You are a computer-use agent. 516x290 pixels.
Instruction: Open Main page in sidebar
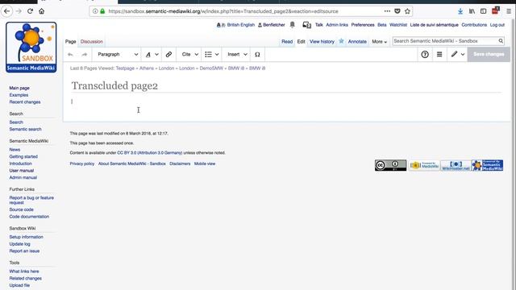coord(19,88)
